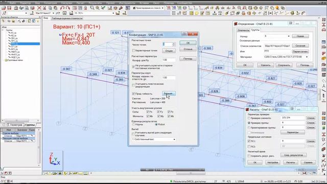Click the red X Delete icon
This screenshot has height=184, width=327.
pyautogui.click(x=39, y=8)
